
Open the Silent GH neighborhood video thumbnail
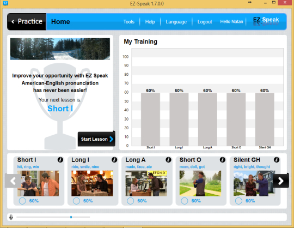pyautogui.click(x=254, y=183)
